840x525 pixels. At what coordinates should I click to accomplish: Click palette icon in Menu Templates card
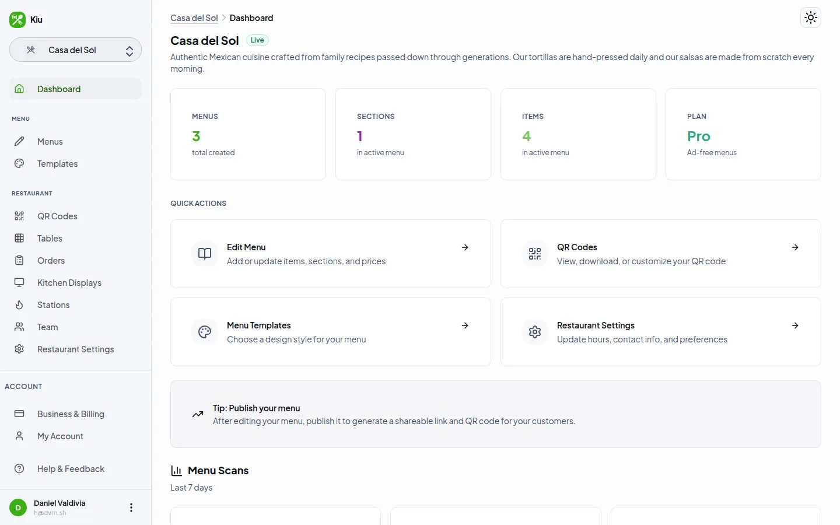click(x=205, y=332)
